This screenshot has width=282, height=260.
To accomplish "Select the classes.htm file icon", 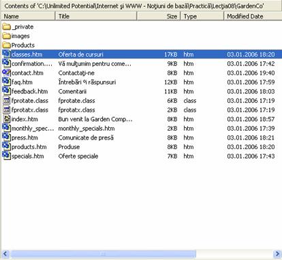I will (x=7, y=54).
